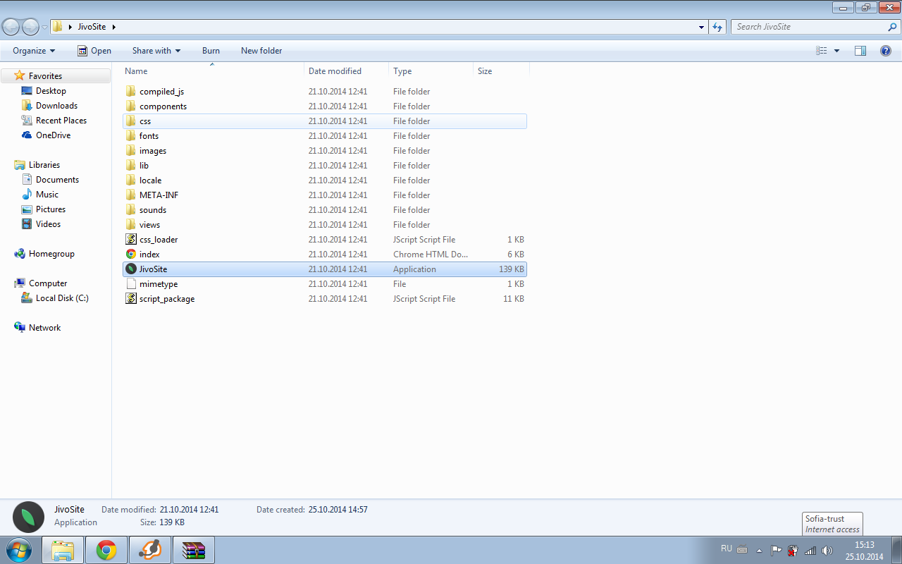Screen dimensions: 902x564
Task: Click the fonts folder icon
Action: click(131, 136)
